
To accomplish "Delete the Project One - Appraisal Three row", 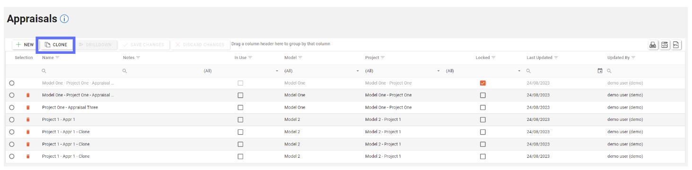I will [28, 107].
